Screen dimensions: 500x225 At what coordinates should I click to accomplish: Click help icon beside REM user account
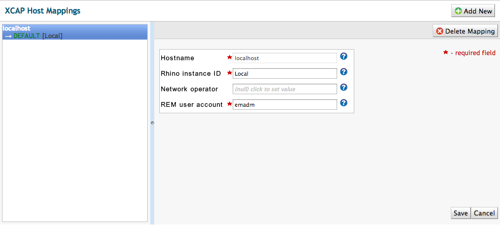[344, 103]
